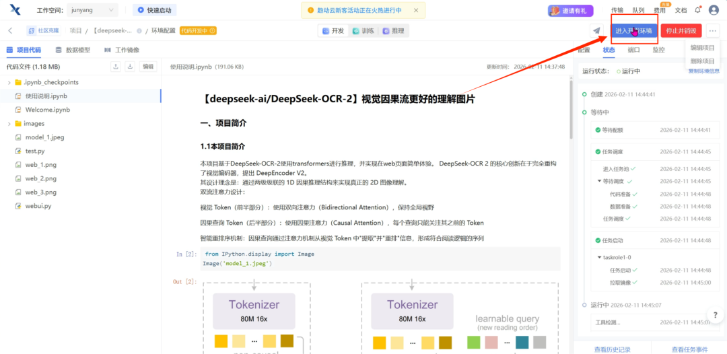Click the 停止并销毁 button
The width and height of the screenshot is (727, 354).
point(681,31)
